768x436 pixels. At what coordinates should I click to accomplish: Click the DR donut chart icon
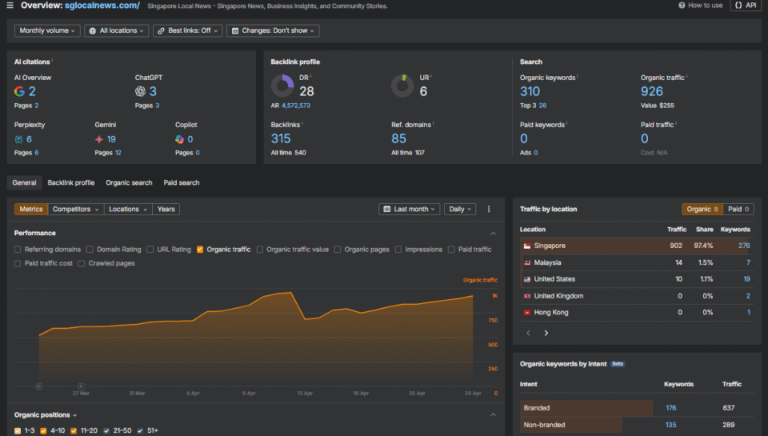click(x=282, y=86)
